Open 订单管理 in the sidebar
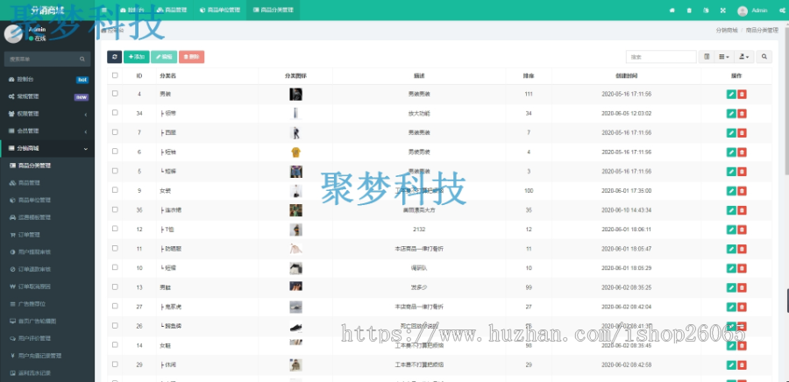 point(47,235)
